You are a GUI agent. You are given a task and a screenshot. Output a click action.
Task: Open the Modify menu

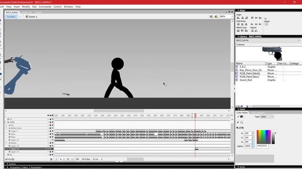(x=26, y=7)
